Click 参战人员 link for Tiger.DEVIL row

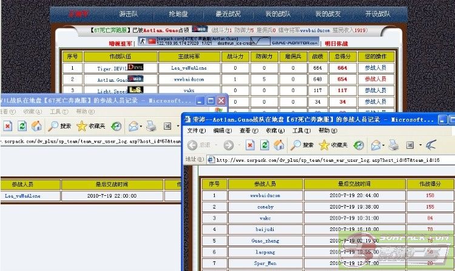[x=376, y=68]
